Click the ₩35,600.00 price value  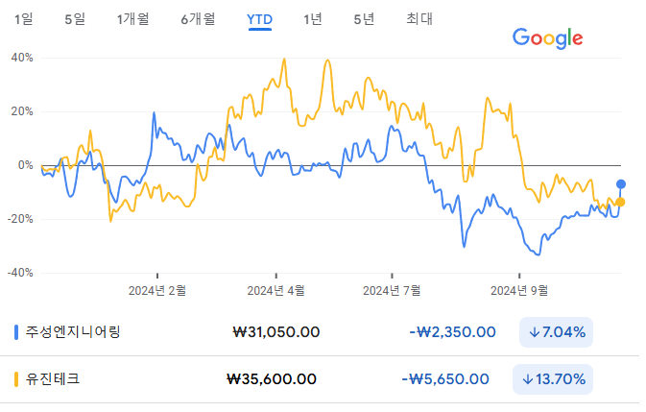pos(272,379)
